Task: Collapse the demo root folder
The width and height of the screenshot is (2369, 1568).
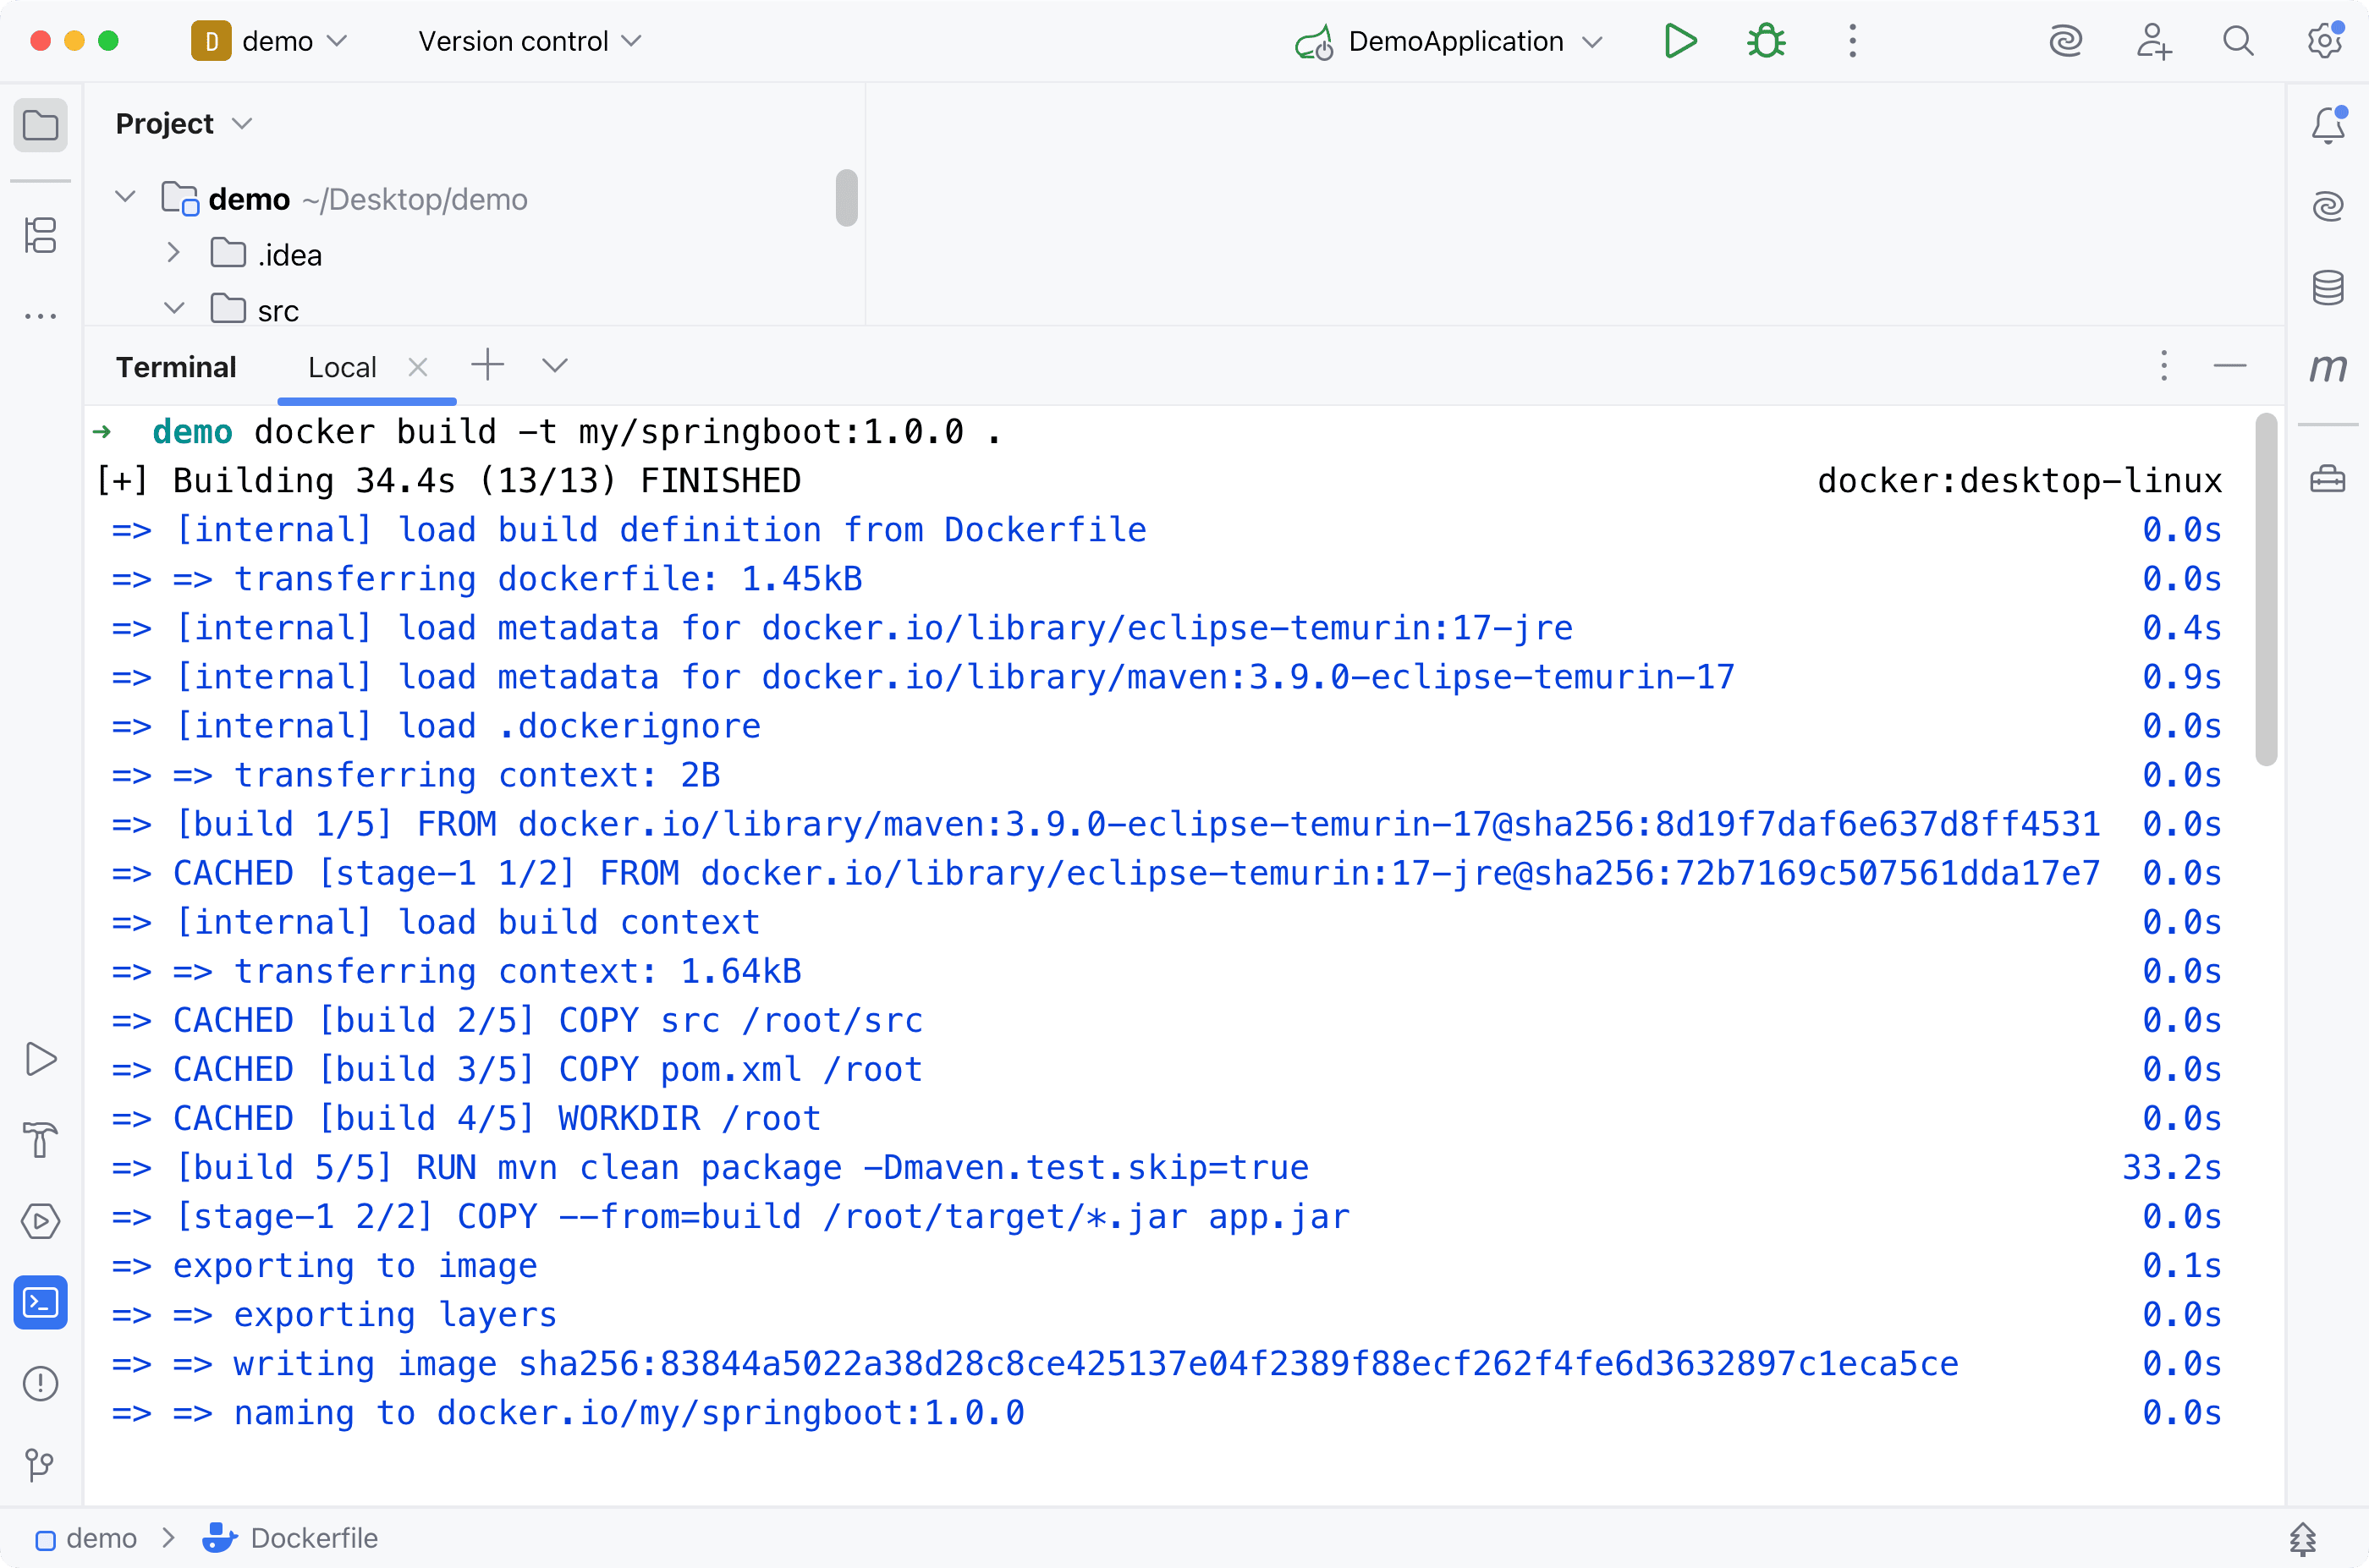Action: click(125, 197)
